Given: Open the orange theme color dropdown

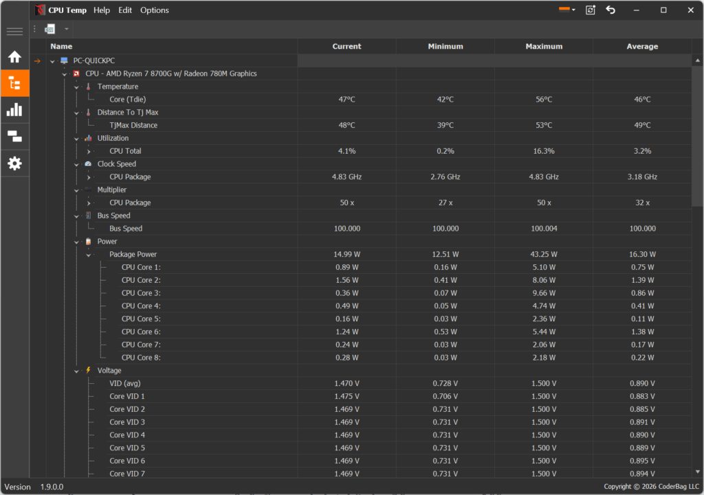Looking at the screenshot, I should (567, 10).
